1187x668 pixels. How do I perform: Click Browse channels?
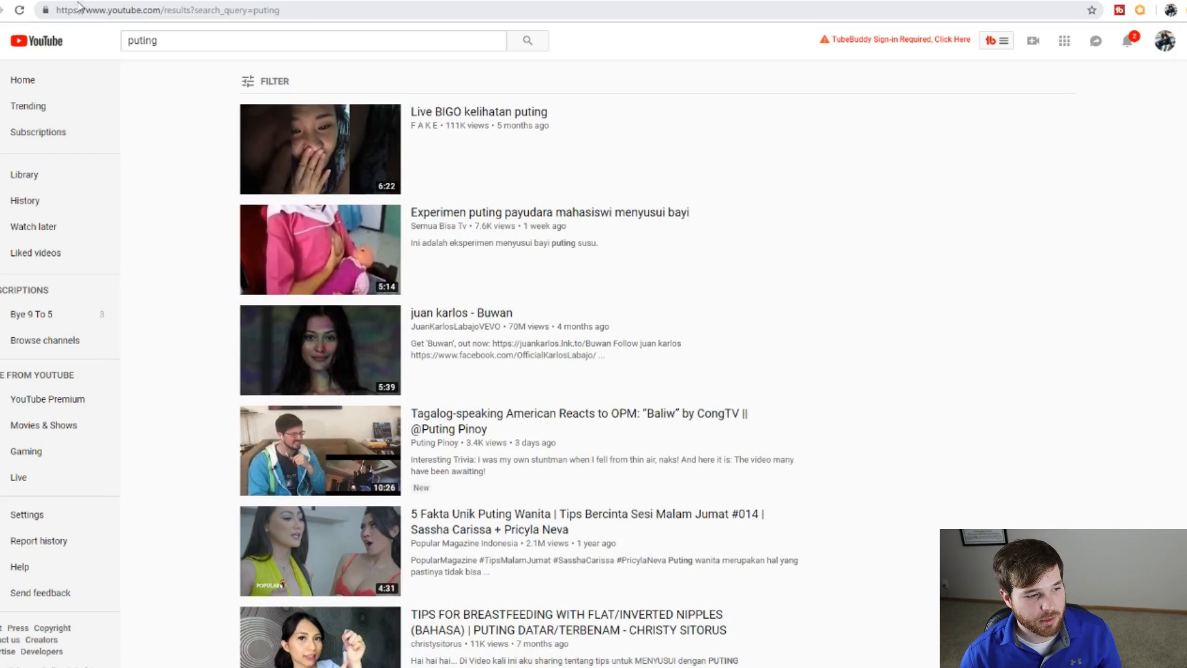pos(45,340)
